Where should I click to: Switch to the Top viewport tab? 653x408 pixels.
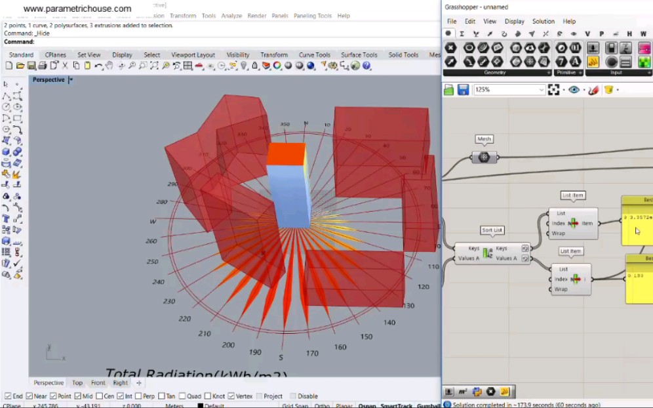coord(77,382)
